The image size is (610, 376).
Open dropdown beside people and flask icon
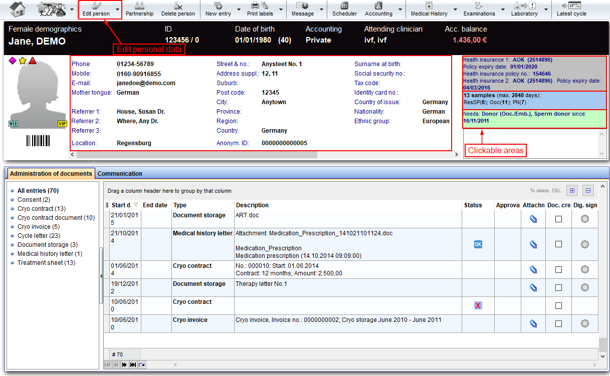[x=72, y=10]
